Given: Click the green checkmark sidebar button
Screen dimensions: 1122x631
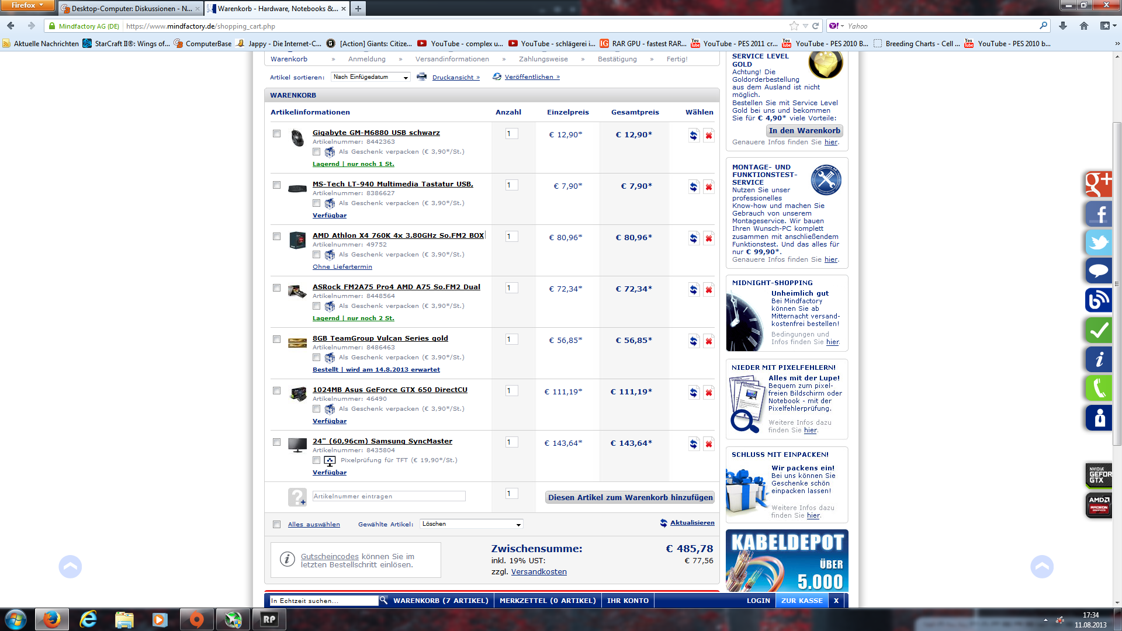Looking at the screenshot, I should (1099, 330).
